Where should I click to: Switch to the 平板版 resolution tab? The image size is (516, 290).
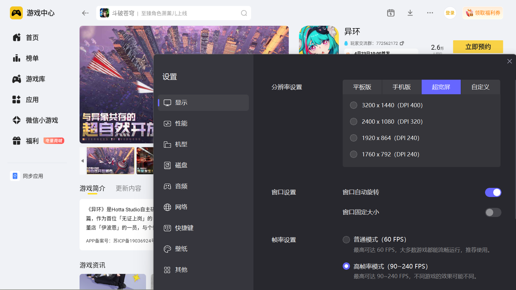click(x=362, y=87)
